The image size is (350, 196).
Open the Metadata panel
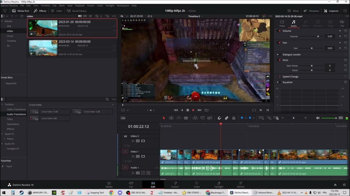click(x=311, y=11)
